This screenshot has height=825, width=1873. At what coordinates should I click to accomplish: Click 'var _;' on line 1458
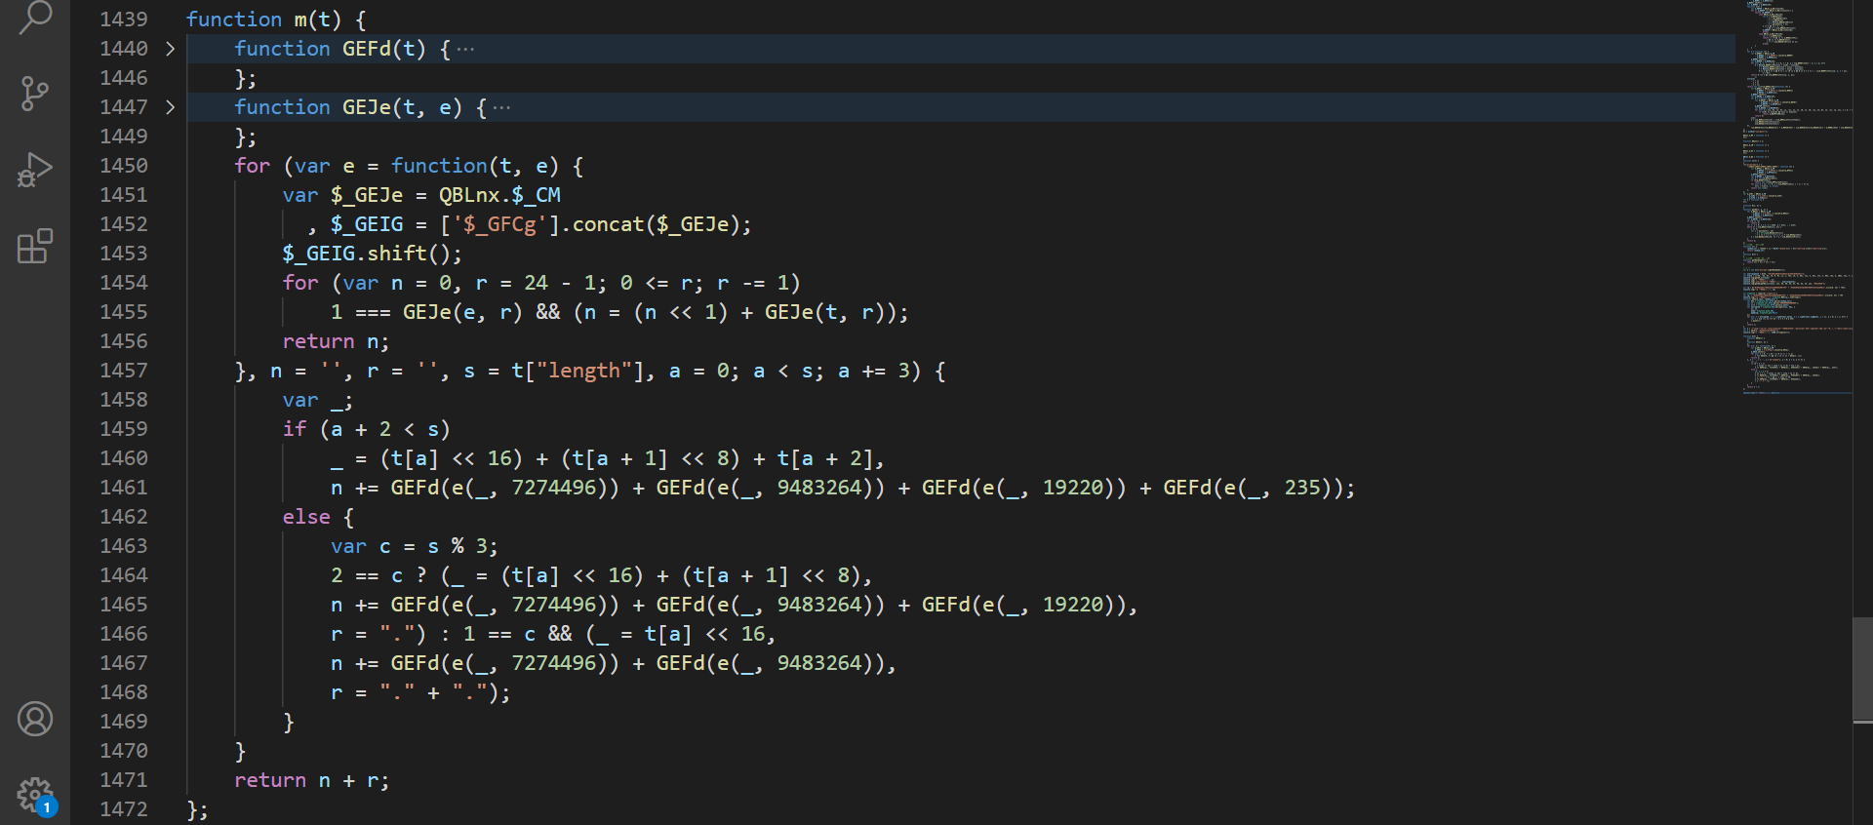(x=318, y=400)
